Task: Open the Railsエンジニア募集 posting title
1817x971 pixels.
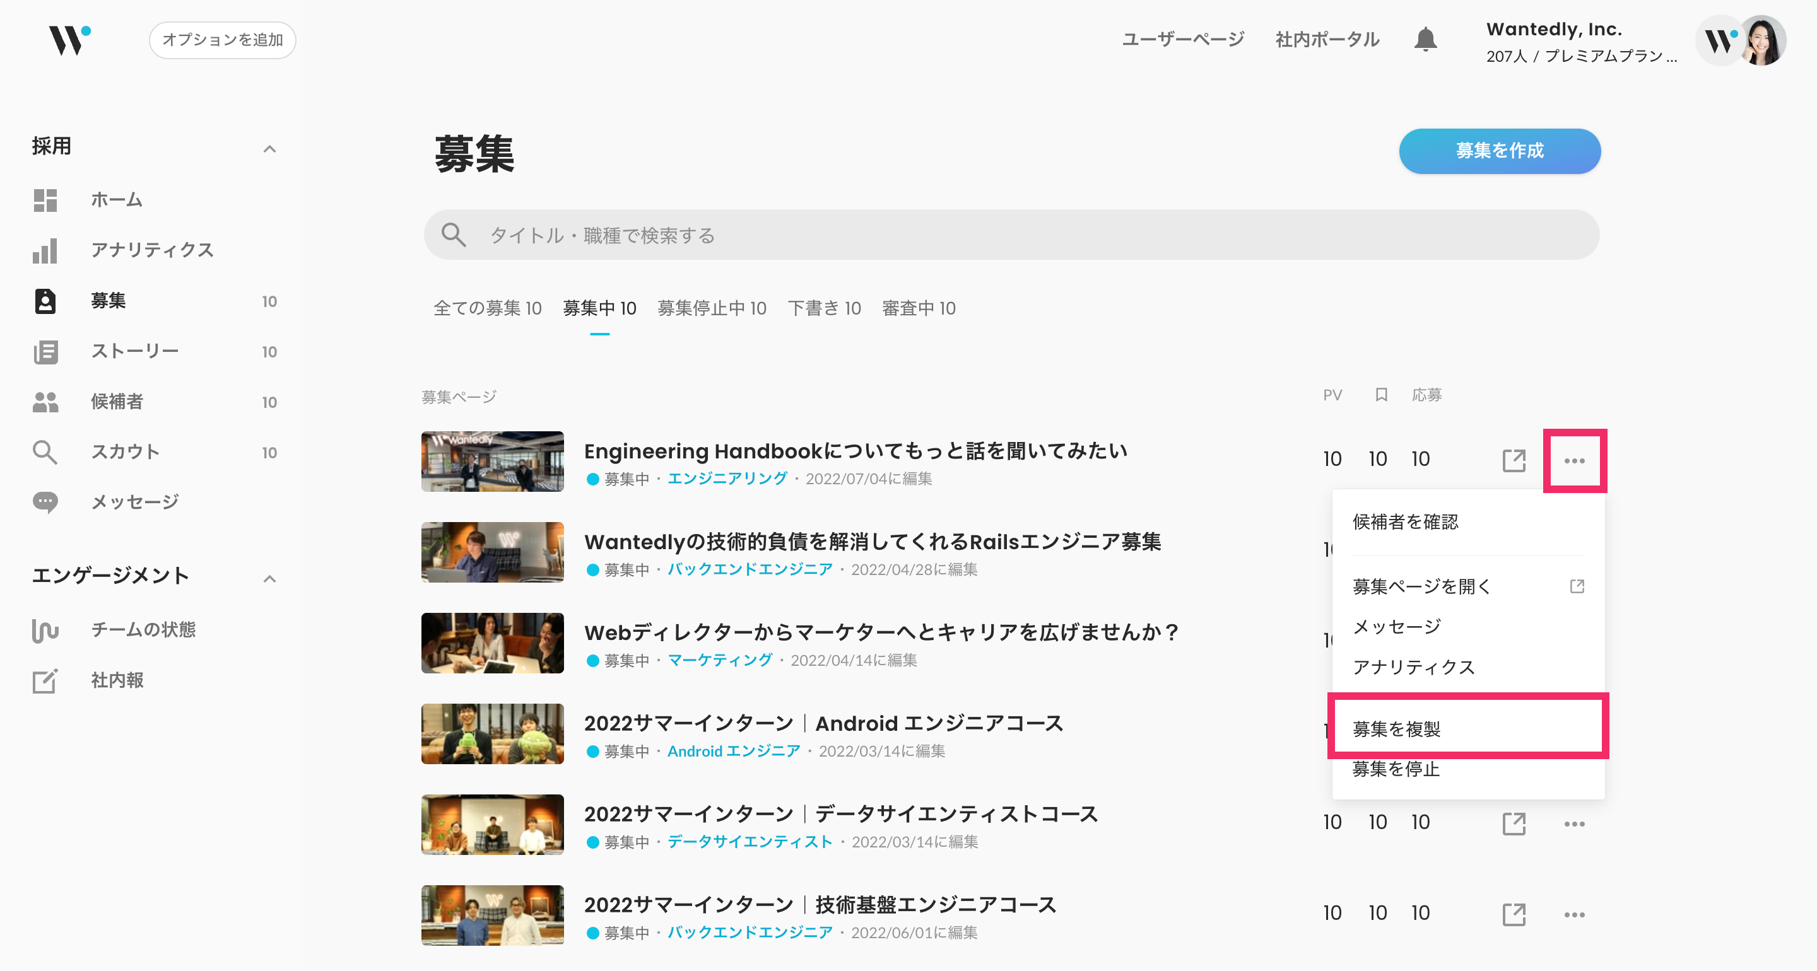Action: [x=872, y=541]
